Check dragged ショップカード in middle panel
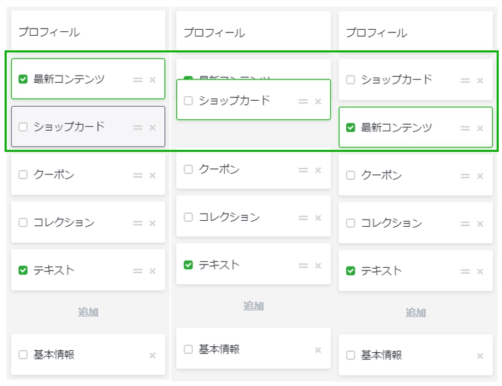This screenshot has width=502, height=386. [x=188, y=101]
